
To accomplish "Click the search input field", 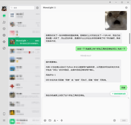I will click(x=22, y=8).
